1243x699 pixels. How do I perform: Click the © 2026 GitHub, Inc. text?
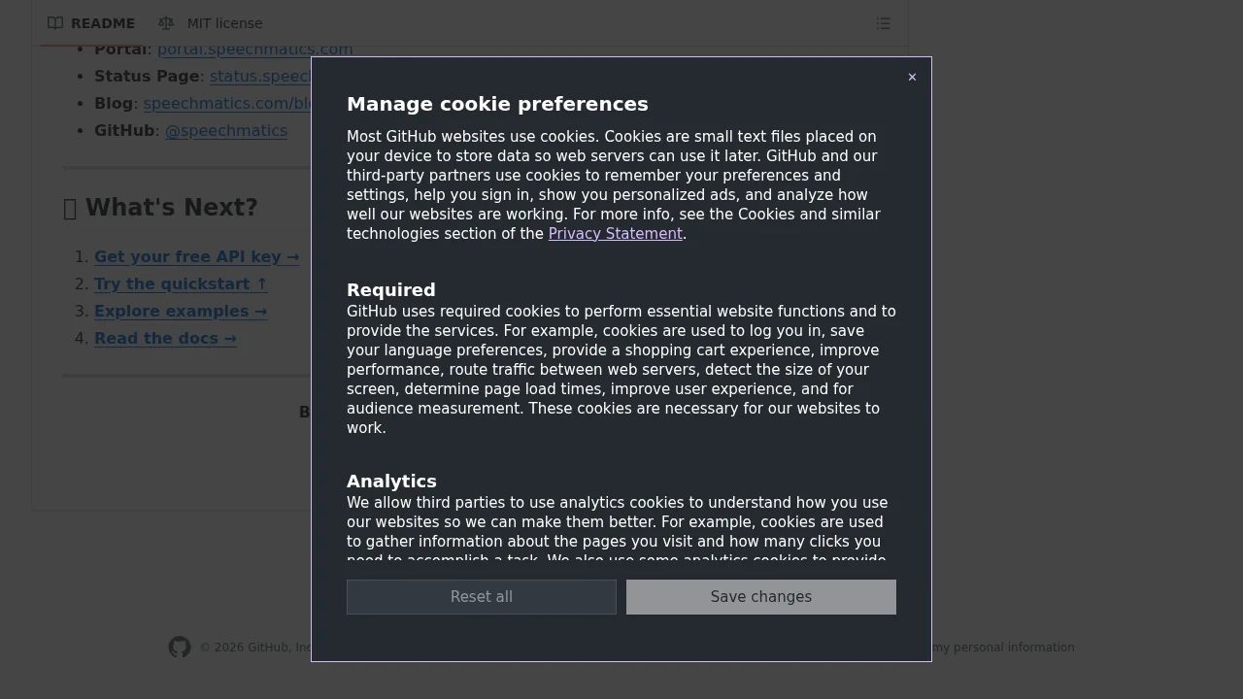coord(258,647)
